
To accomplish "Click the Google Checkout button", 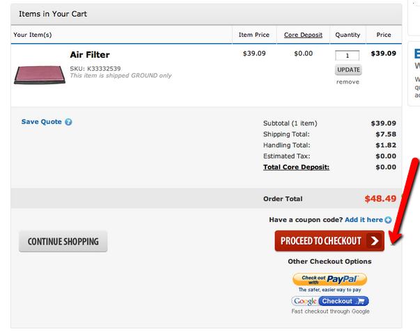I will [x=330, y=301].
